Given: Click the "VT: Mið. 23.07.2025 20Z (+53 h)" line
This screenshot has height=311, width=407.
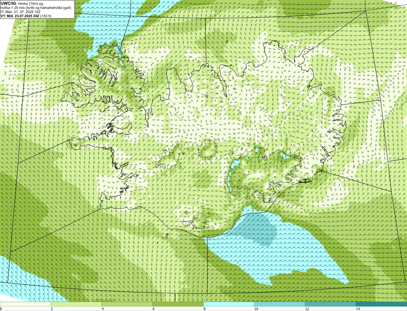Looking at the screenshot, I should click(x=26, y=16).
